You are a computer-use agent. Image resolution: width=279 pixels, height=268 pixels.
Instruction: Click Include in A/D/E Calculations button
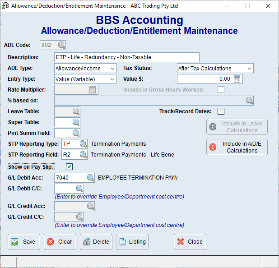coord(237,147)
